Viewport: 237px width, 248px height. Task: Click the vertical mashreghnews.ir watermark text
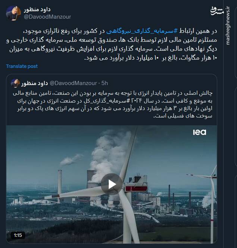pyautogui.click(x=228, y=26)
